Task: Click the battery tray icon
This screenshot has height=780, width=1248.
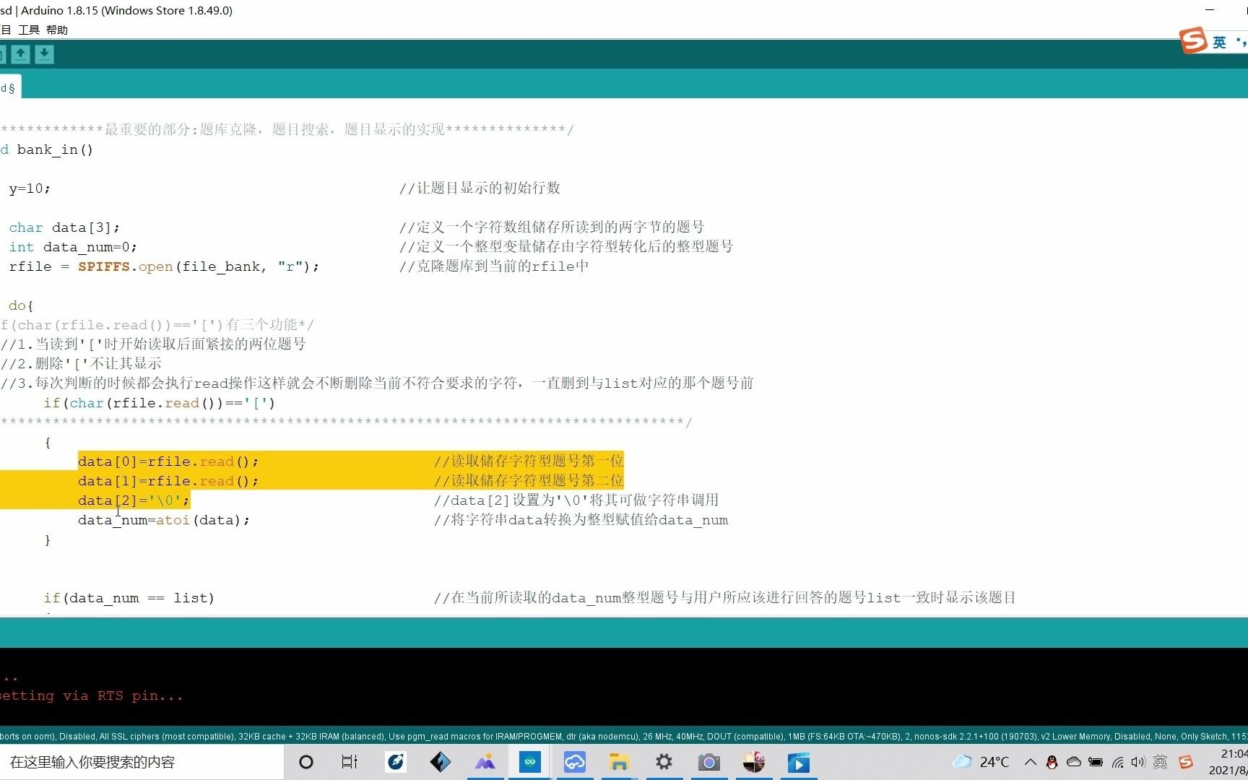Action: pos(1096,762)
